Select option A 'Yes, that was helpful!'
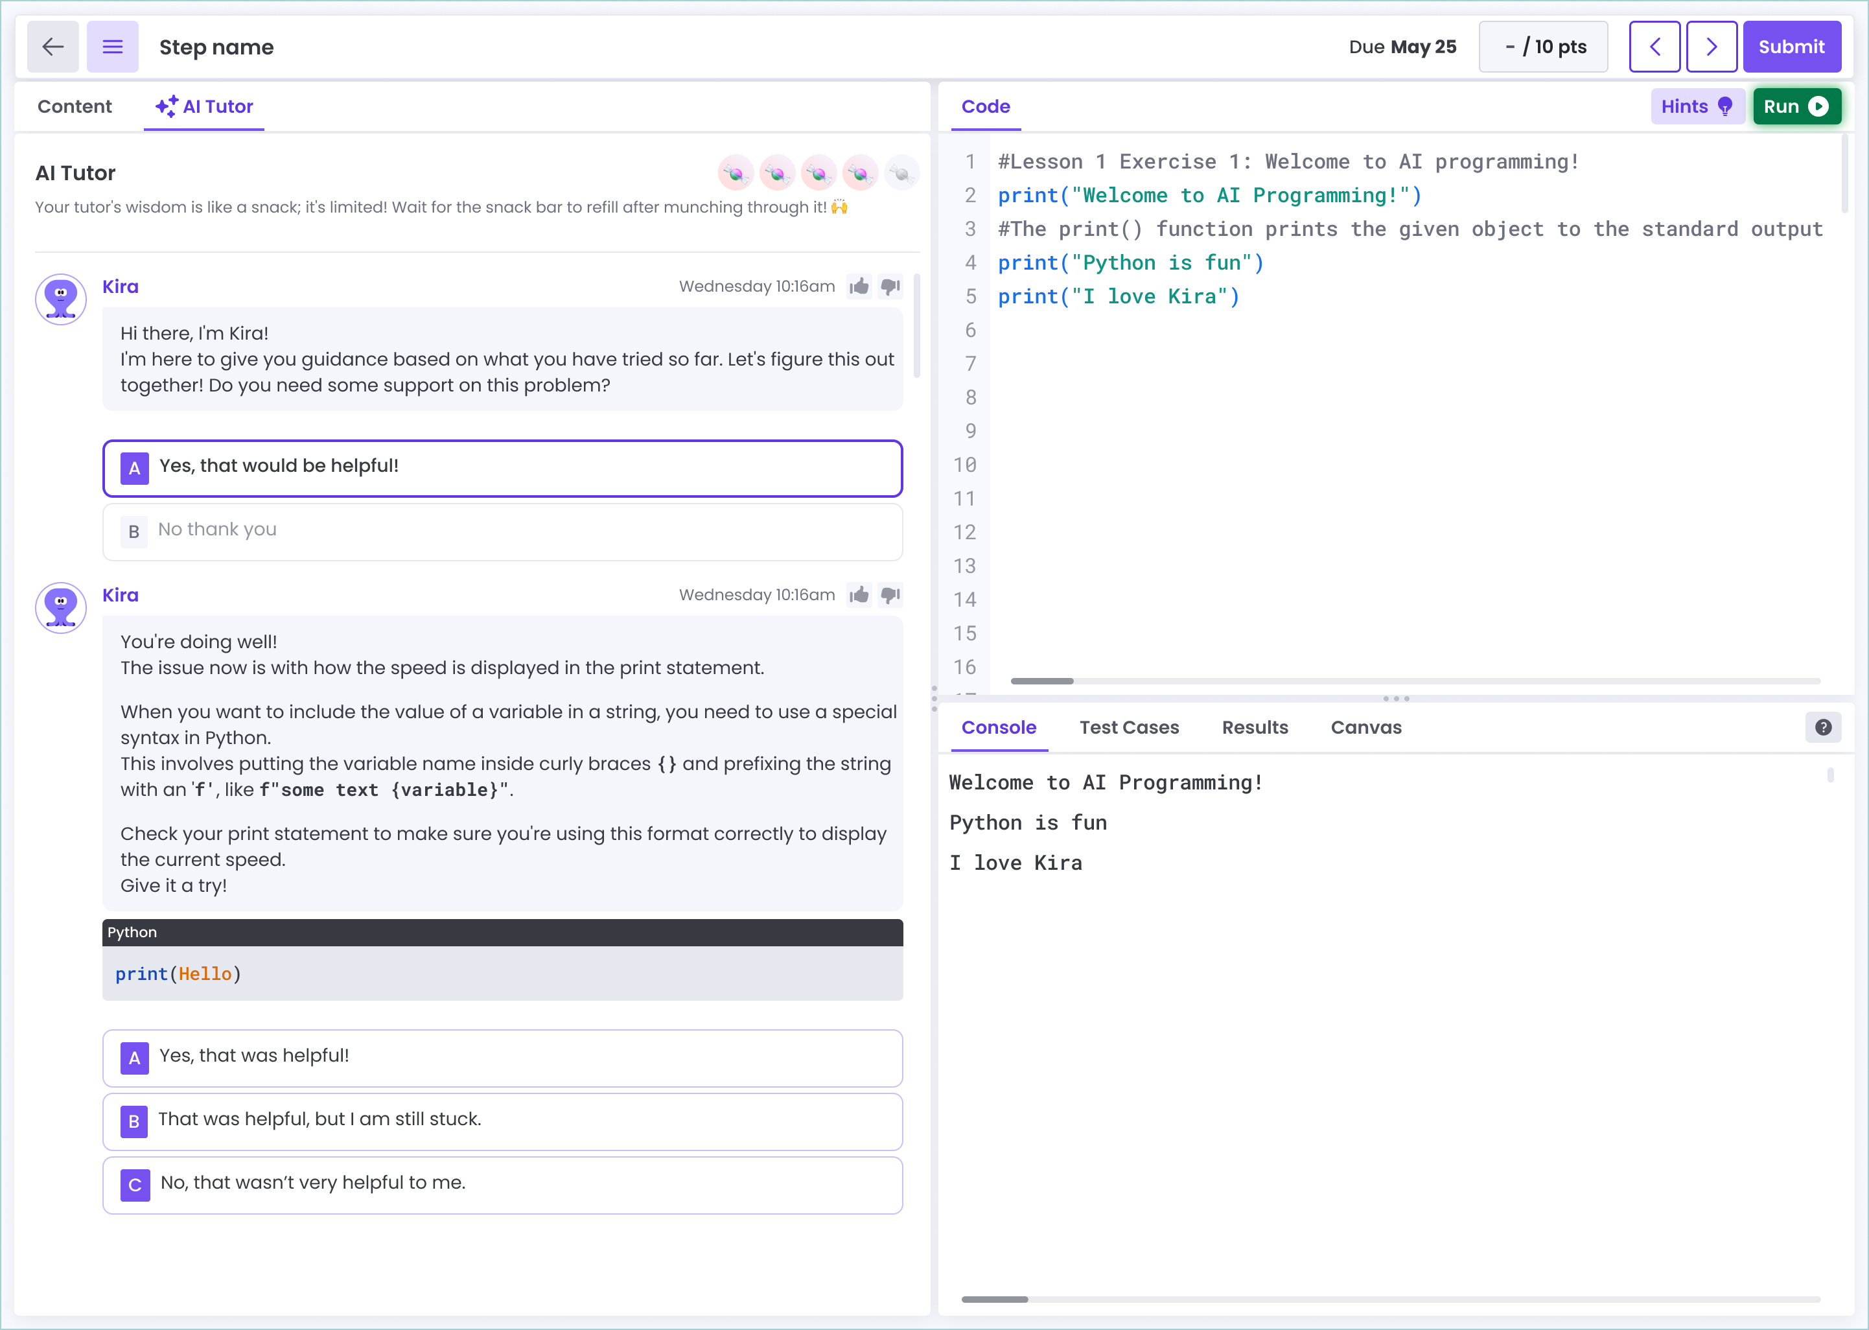Viewport: 1869px width, 1330px height. 502,1057
